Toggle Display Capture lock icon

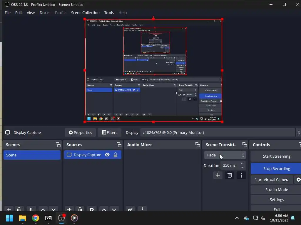(115, 155)
